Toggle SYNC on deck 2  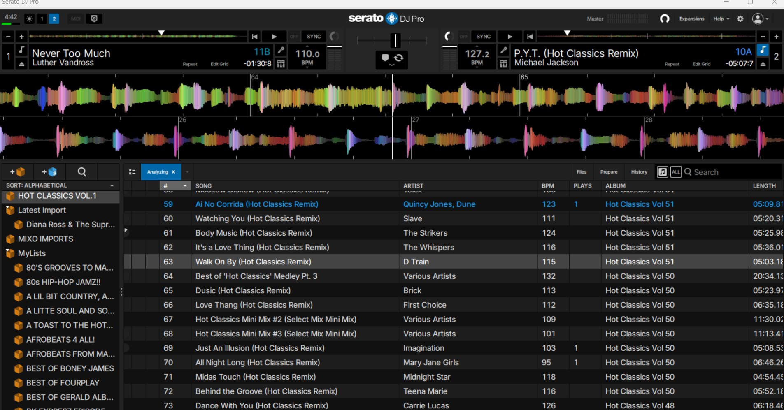(483, 37)
